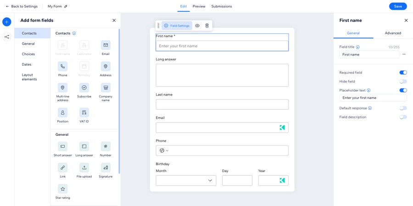Image resolution: width=413 pixels, height=206 pixels.
Task: Close the First name settings panel
Action: pyautogui.click(x=406, y=20)
